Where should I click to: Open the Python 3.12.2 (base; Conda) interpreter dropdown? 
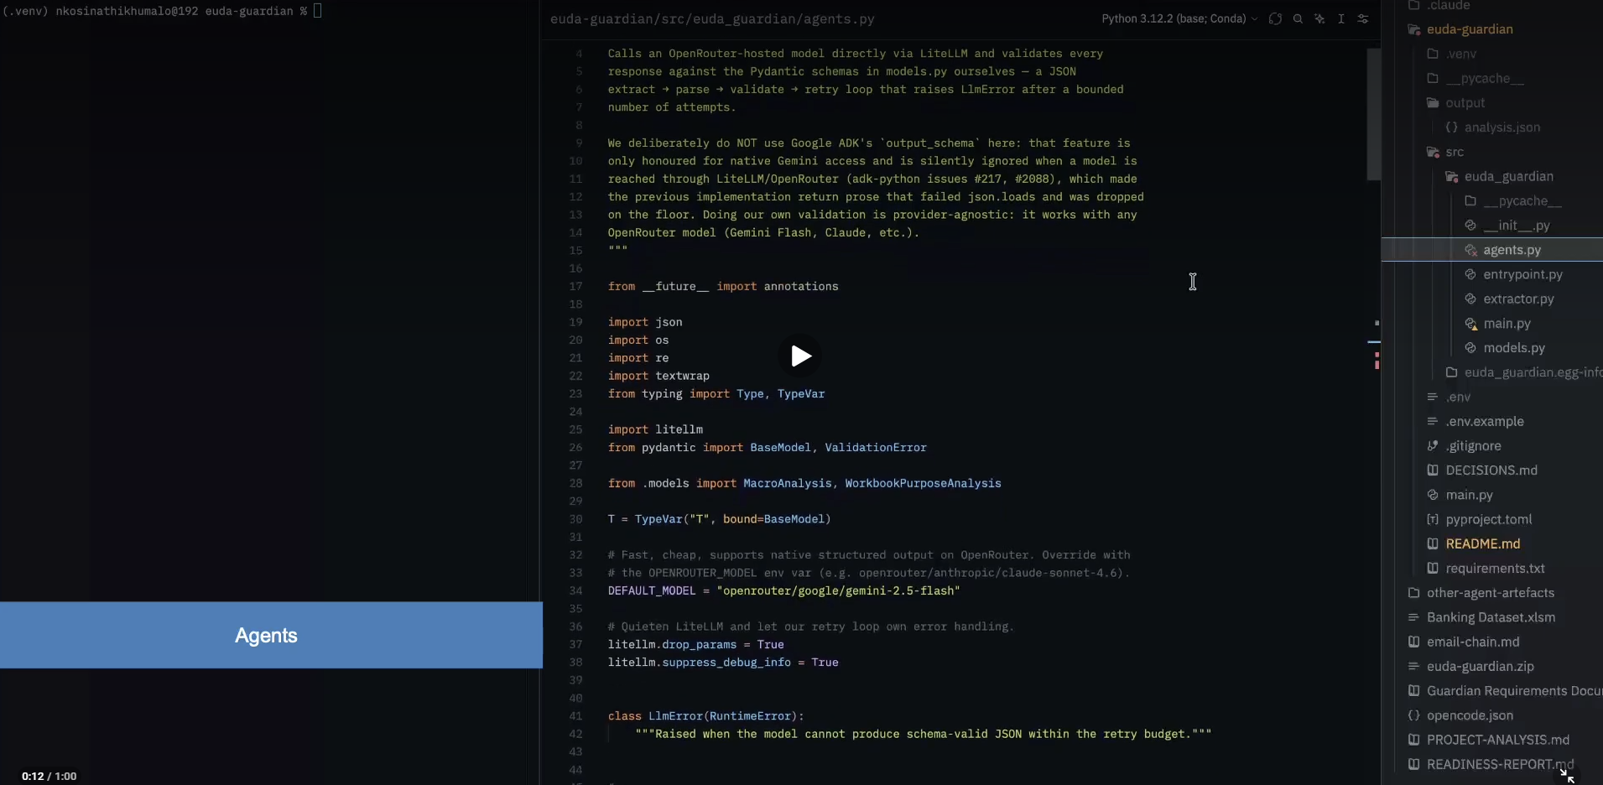(x=1179, y=18)
